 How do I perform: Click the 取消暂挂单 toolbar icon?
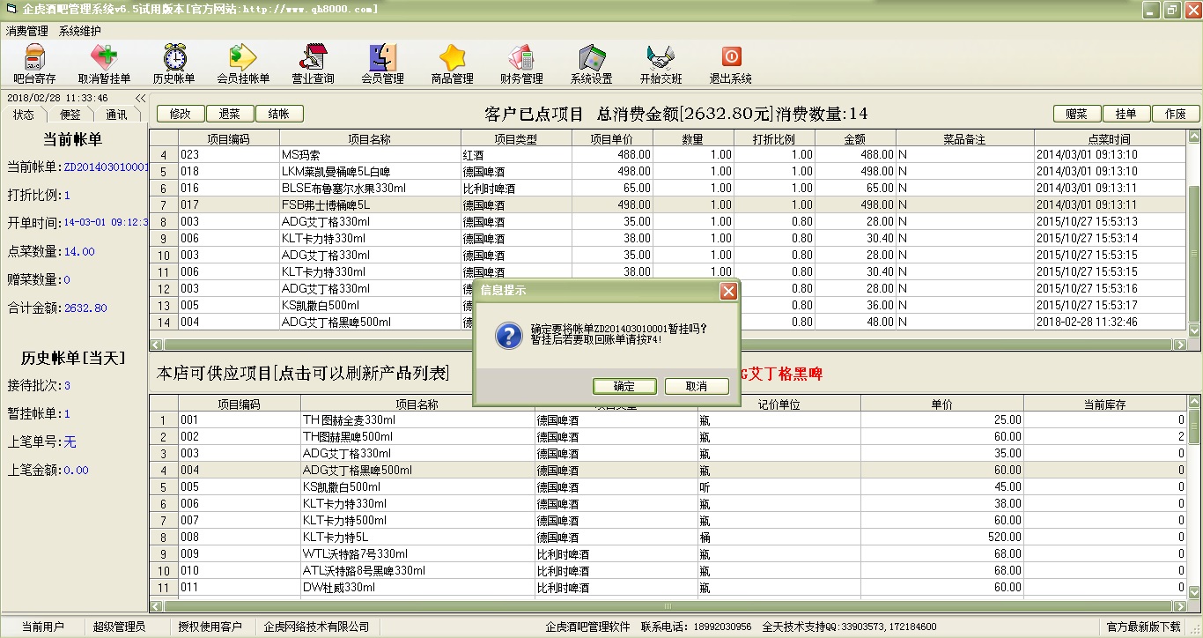104,64
